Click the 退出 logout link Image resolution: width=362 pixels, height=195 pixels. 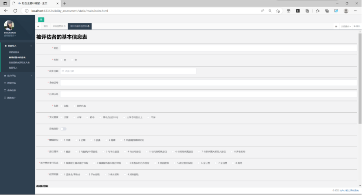click(x=357, y=26)
